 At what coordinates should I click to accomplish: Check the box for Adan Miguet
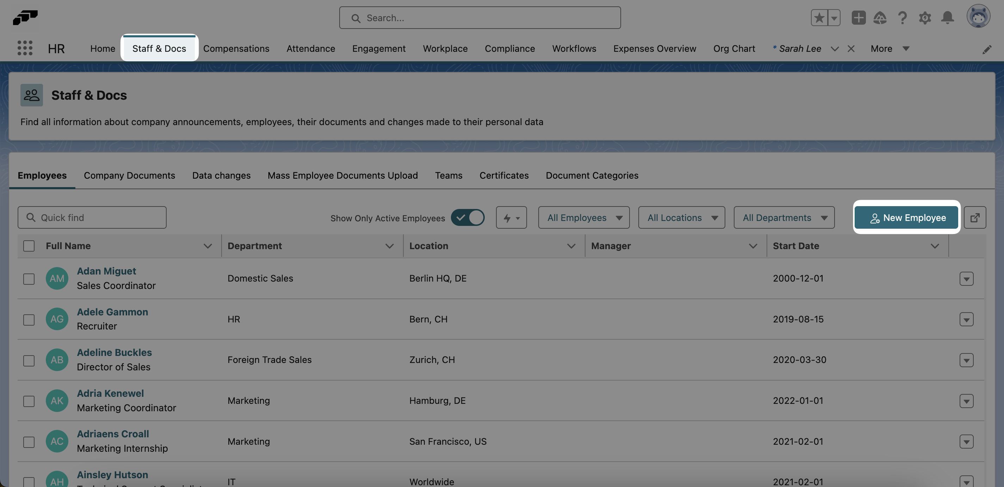point(29,279)
